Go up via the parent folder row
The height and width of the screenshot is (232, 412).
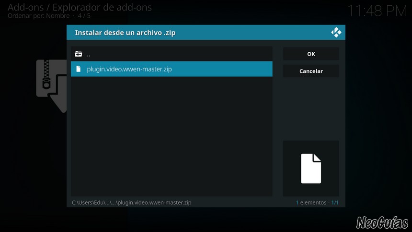tap(172, 54)
